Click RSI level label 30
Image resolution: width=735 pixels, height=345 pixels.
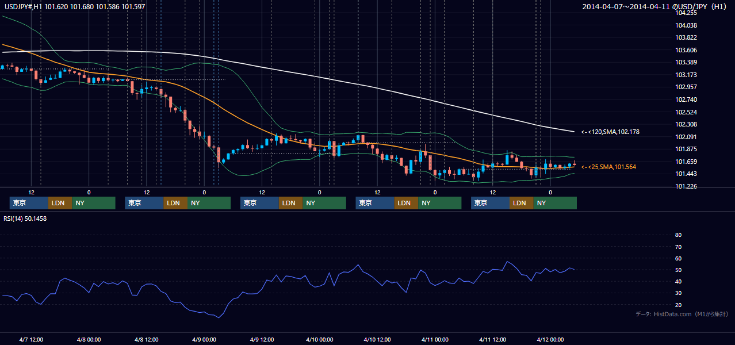(x=678, y=293)
